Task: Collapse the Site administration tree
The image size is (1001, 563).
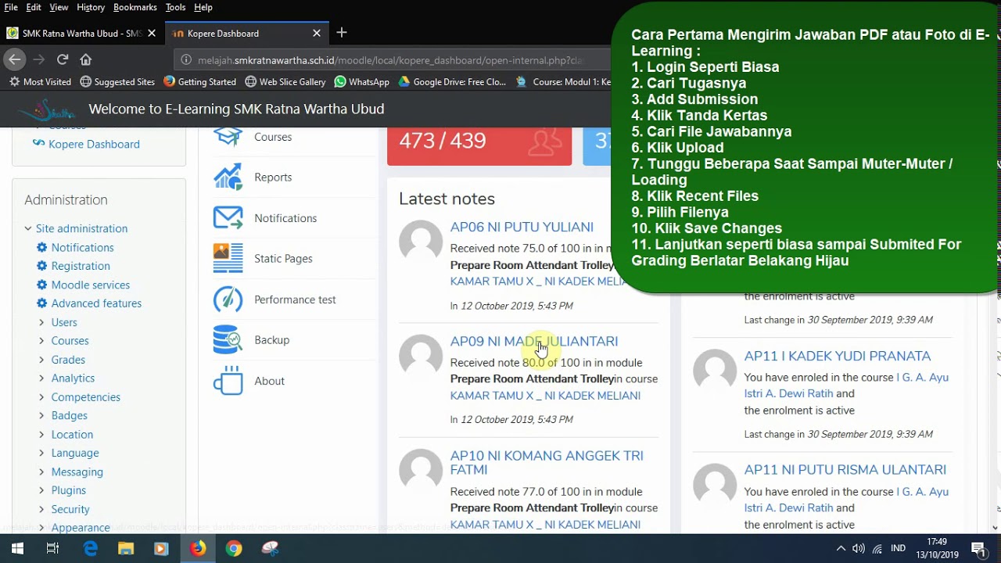Action: click(28, 228)
